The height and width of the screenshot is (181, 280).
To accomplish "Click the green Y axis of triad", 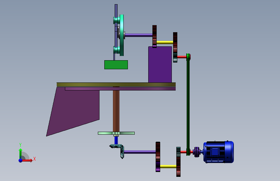I will click(x=20, y=154).
